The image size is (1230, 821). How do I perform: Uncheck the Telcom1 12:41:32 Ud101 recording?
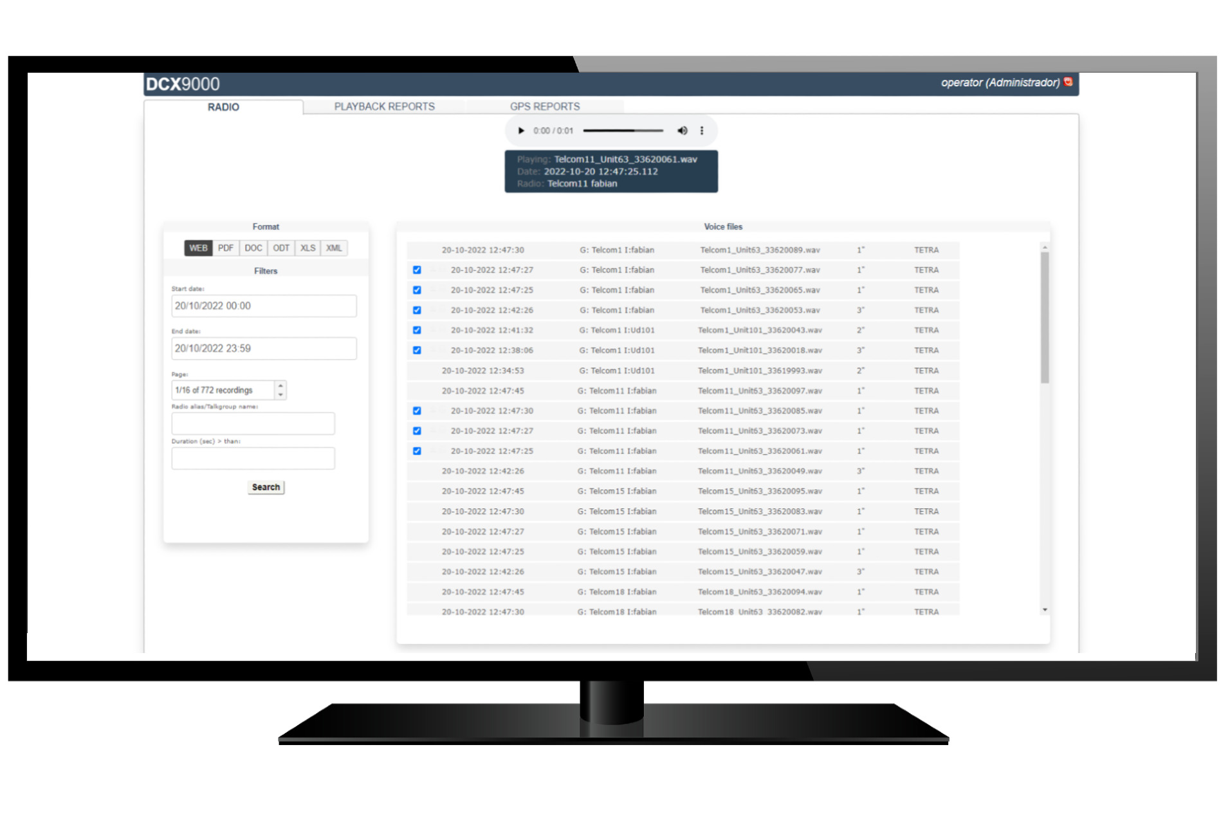click(x=417, y=330)
